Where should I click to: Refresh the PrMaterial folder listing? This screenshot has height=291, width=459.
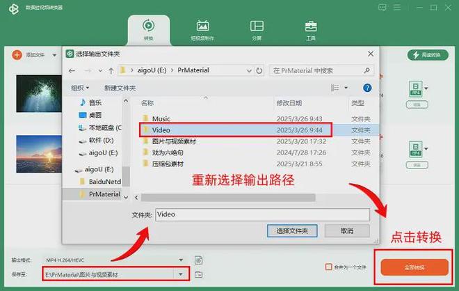point(260,70)
